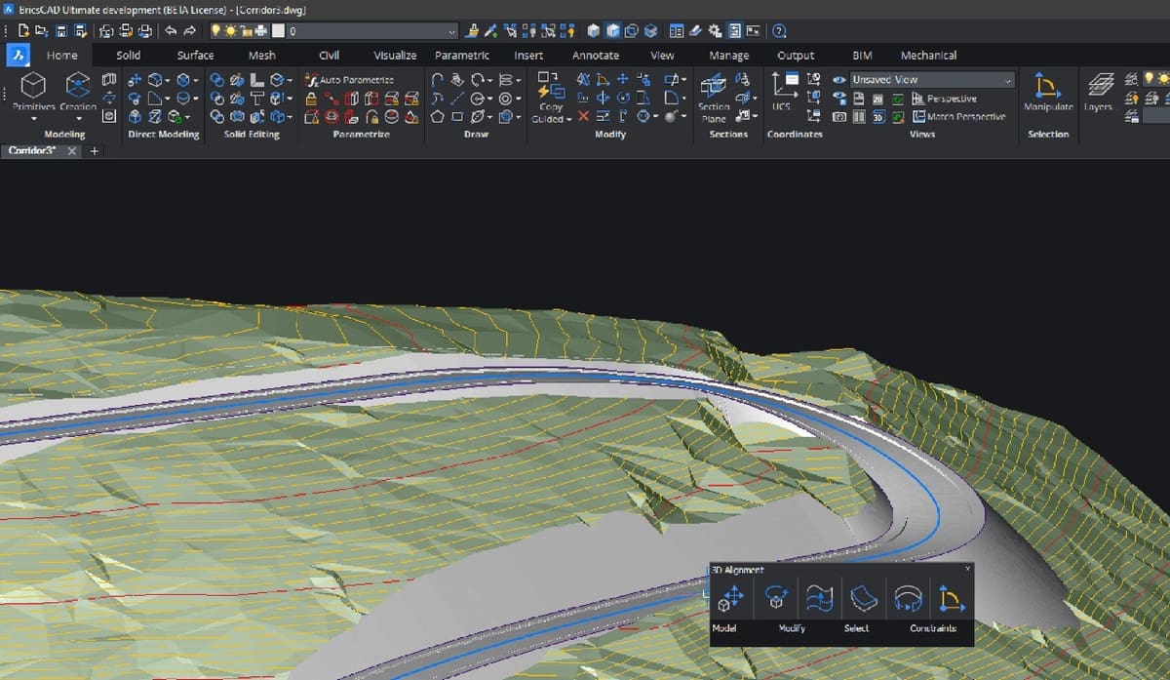Viewport: 1170px width, 680px height.
Task: Toggle the layer lightbulb on/off icon
Action: click(x=217, y=31)
